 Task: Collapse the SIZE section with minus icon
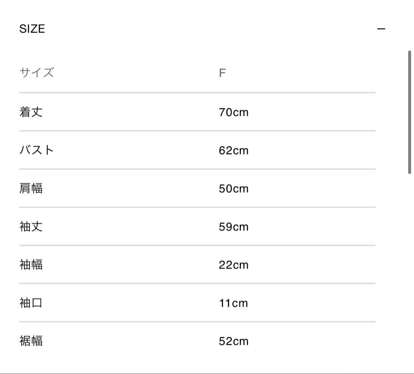coord(381,29)
